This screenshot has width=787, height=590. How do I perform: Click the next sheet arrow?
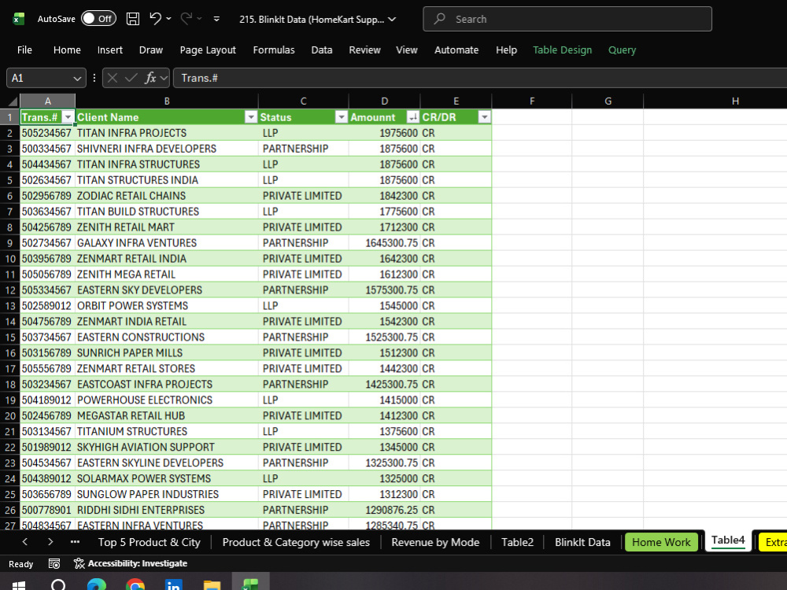50,542
